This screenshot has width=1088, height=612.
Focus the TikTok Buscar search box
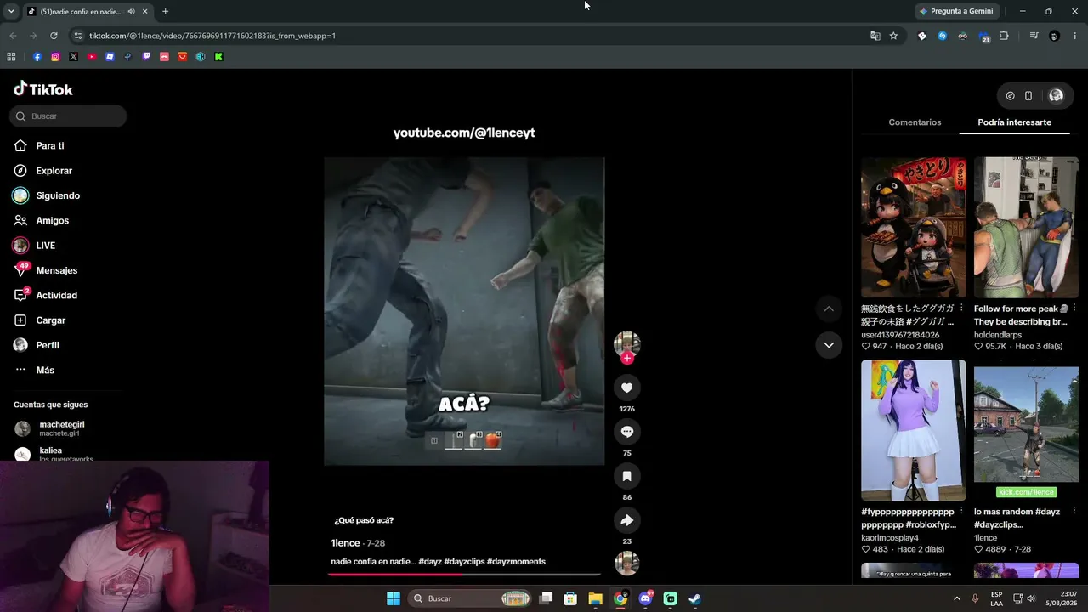(x=68, y=116)
